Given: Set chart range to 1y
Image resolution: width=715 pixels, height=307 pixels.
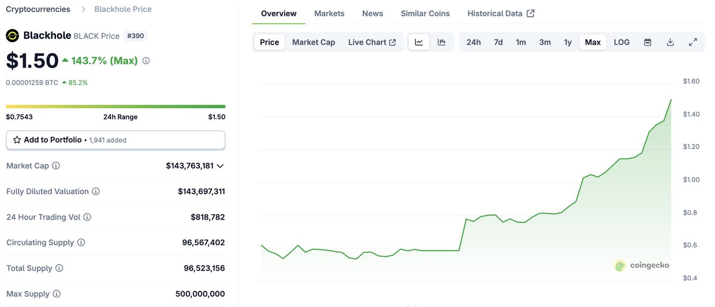Looking at the screenshot, I should (568, 42).
